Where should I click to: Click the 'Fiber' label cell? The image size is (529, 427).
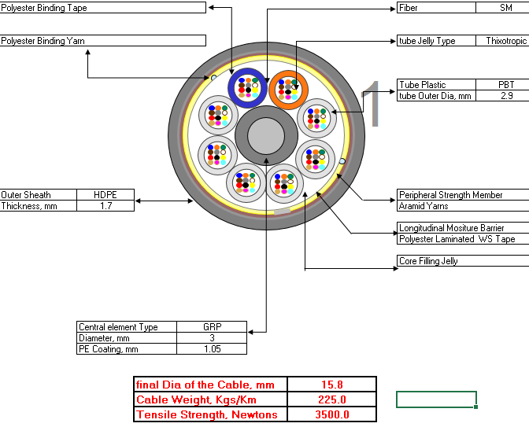(x=436, y=8)
